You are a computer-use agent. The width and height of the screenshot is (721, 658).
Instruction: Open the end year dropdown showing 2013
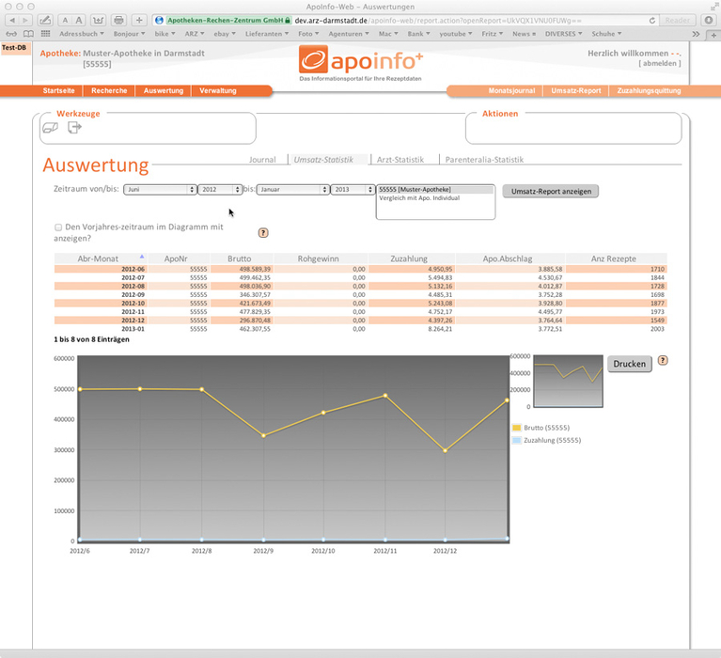pos(353,189)
